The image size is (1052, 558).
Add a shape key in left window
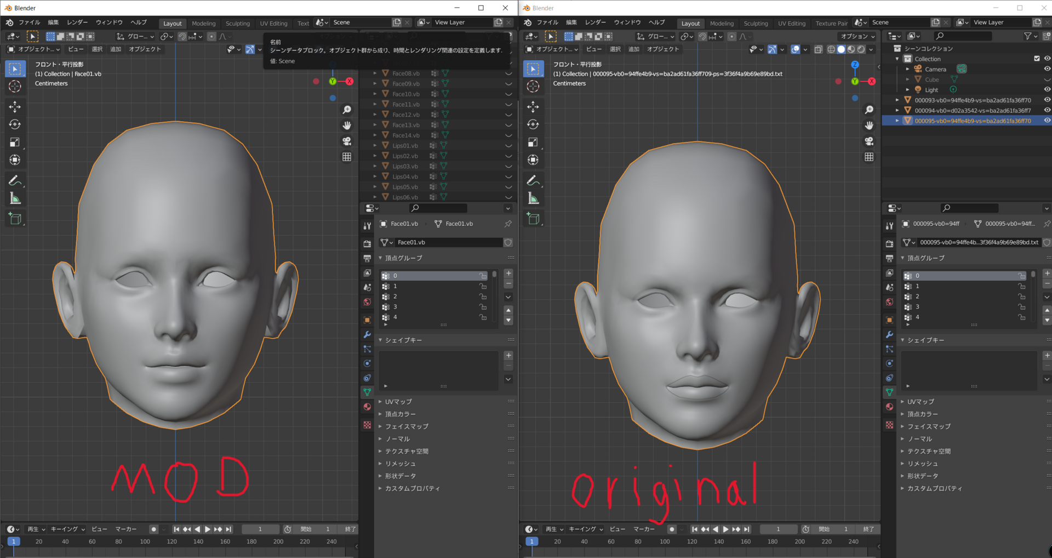click(x=508, y=356)
